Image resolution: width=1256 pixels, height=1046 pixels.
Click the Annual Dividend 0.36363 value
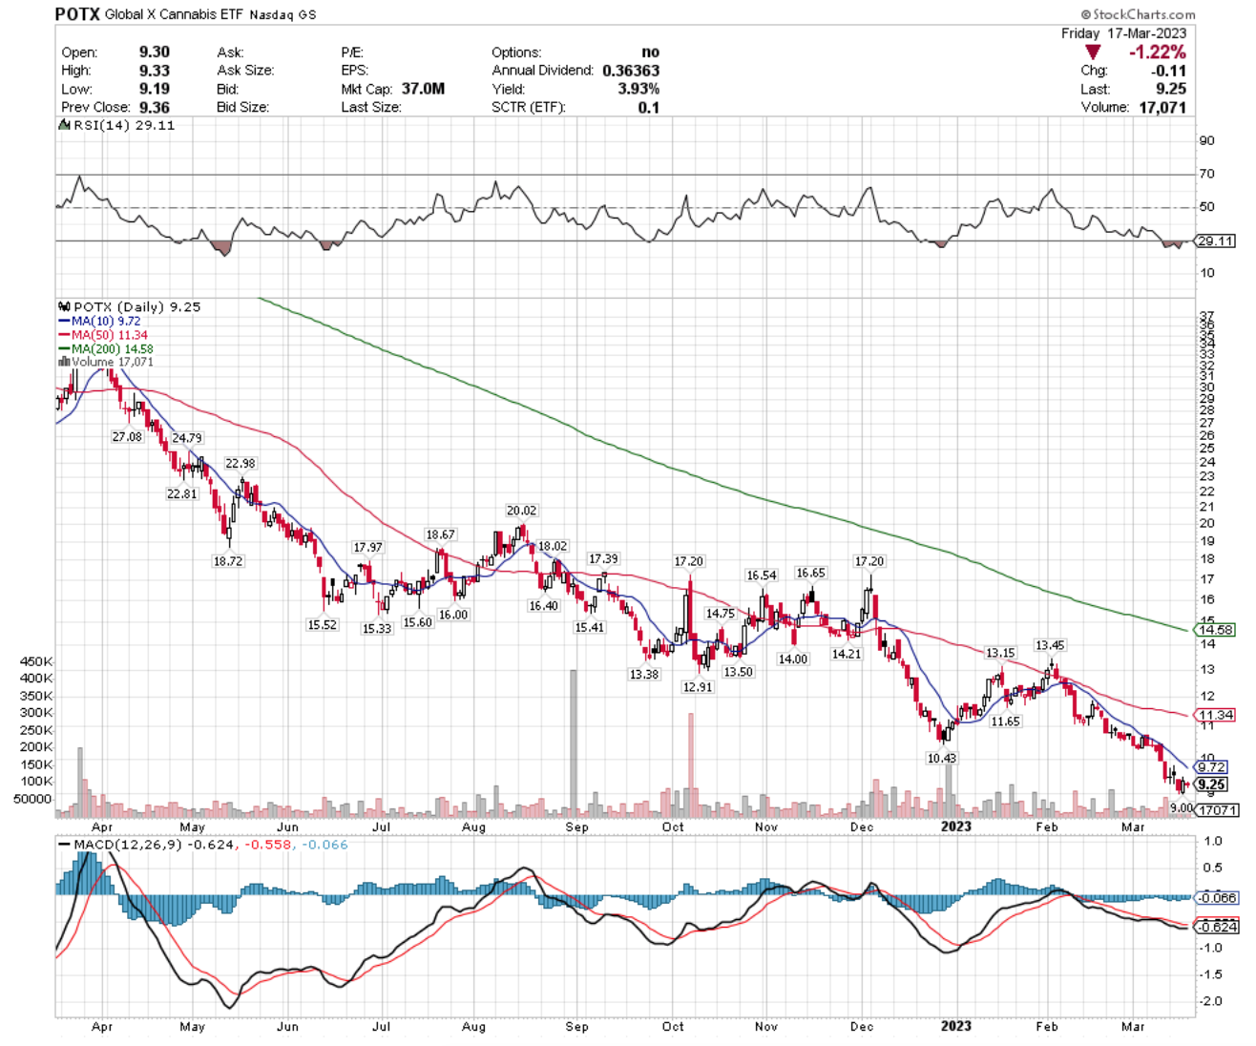[631, 71]
